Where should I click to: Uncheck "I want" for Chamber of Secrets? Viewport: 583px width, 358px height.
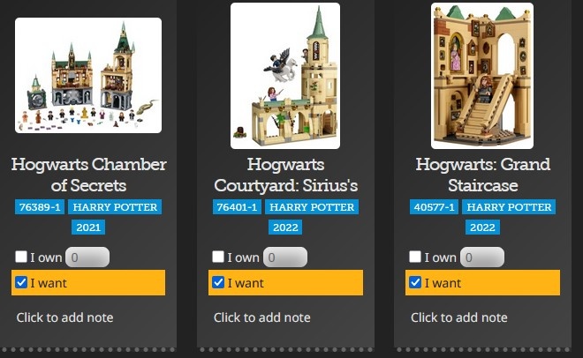(x=21, y=282)
